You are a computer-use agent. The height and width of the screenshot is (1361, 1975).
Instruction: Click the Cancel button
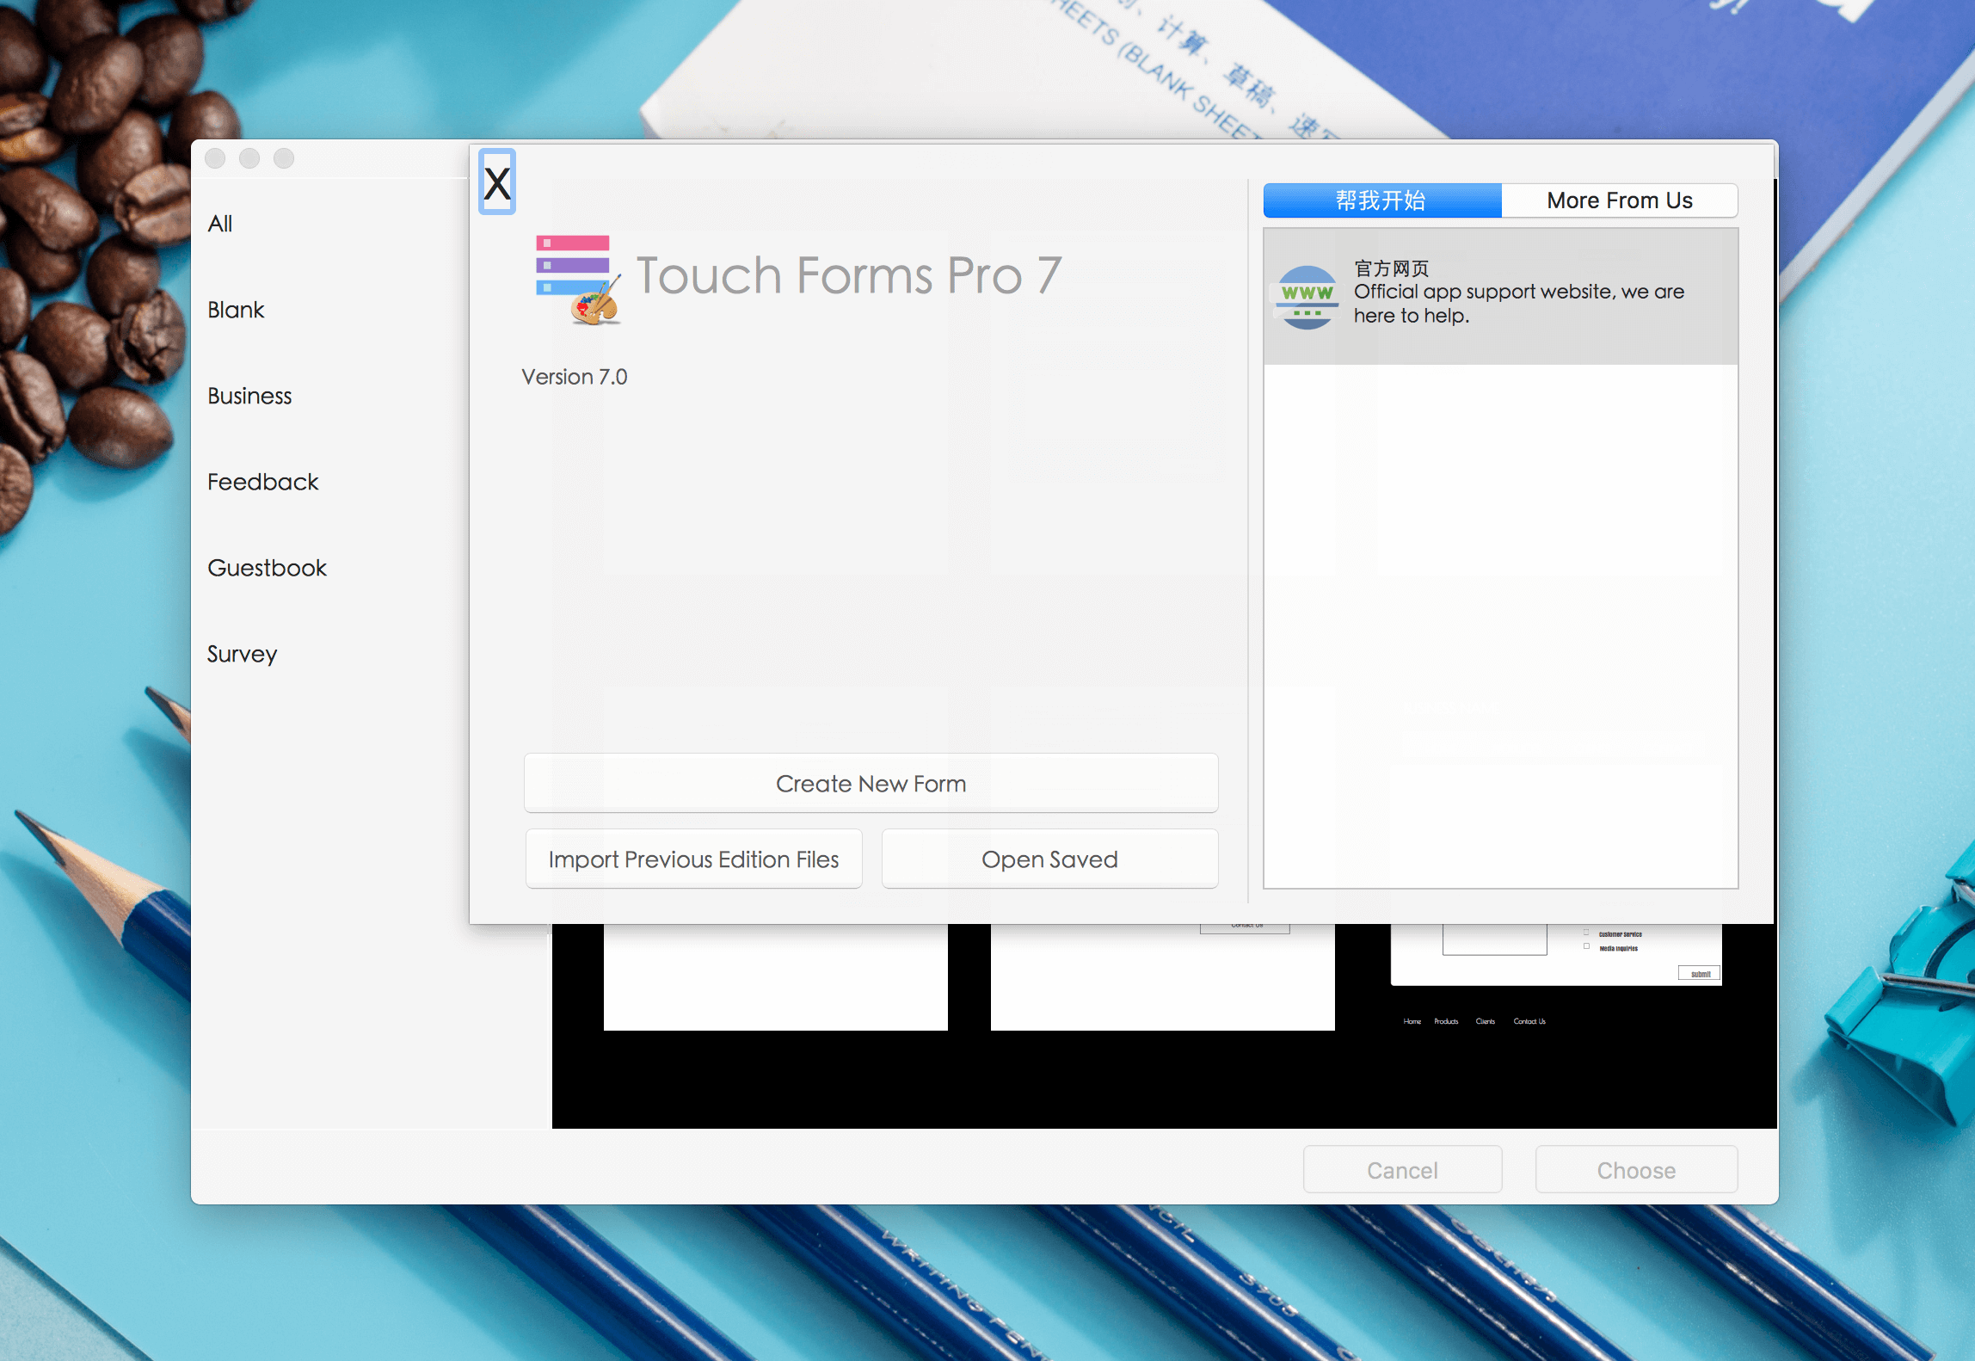point(1403,1170)
